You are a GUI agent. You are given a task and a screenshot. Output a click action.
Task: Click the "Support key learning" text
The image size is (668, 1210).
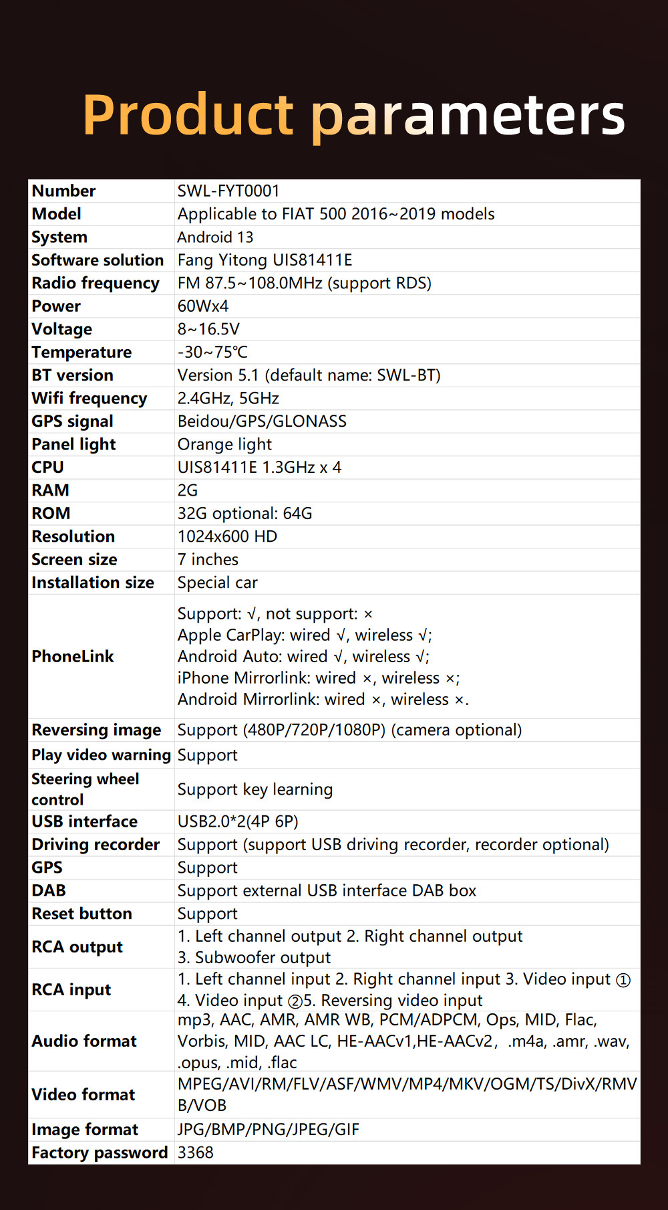pyautogui.click(x=255, y=790)
